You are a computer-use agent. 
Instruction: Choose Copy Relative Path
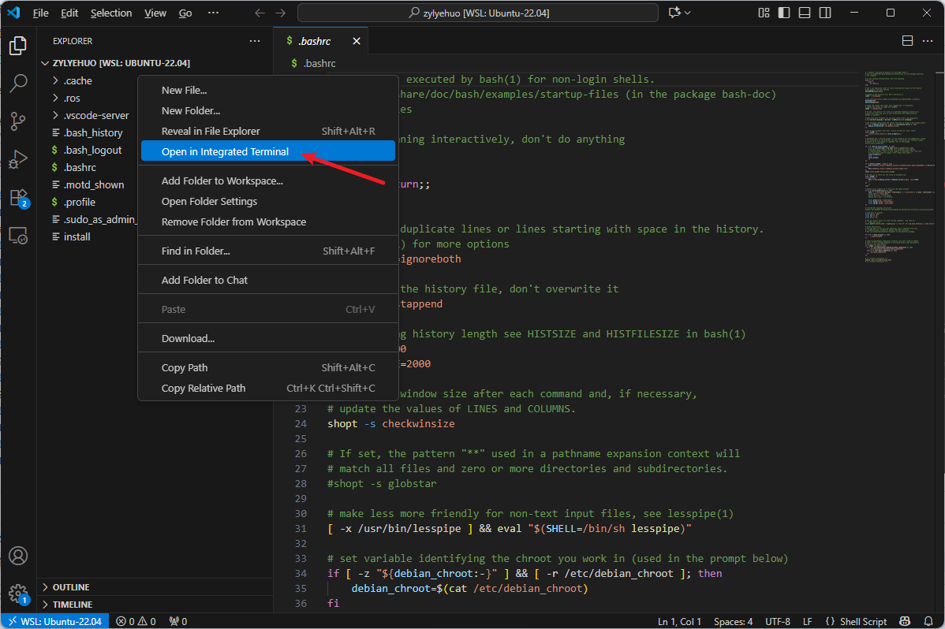click(x=268, y=388)
